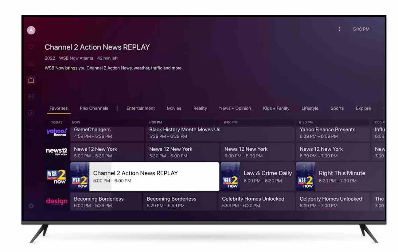Switch to the Favorites tab
Image resolution: width=398 pixels, height=252 pixels.
click(x=59, y=108)
